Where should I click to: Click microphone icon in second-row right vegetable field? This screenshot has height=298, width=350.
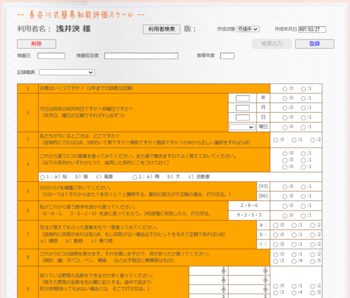[x=265, y=280]
